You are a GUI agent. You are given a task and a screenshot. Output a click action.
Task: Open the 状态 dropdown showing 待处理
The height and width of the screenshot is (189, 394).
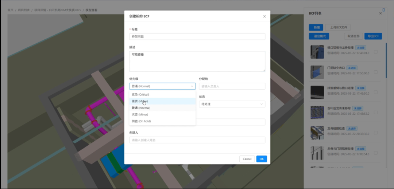232,104
